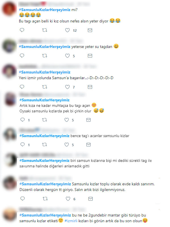Send the 'bence tag'ı acanlar' tweet by message
Image resolution: width=170 pixels, height=227 pixels.
point(88,144)
